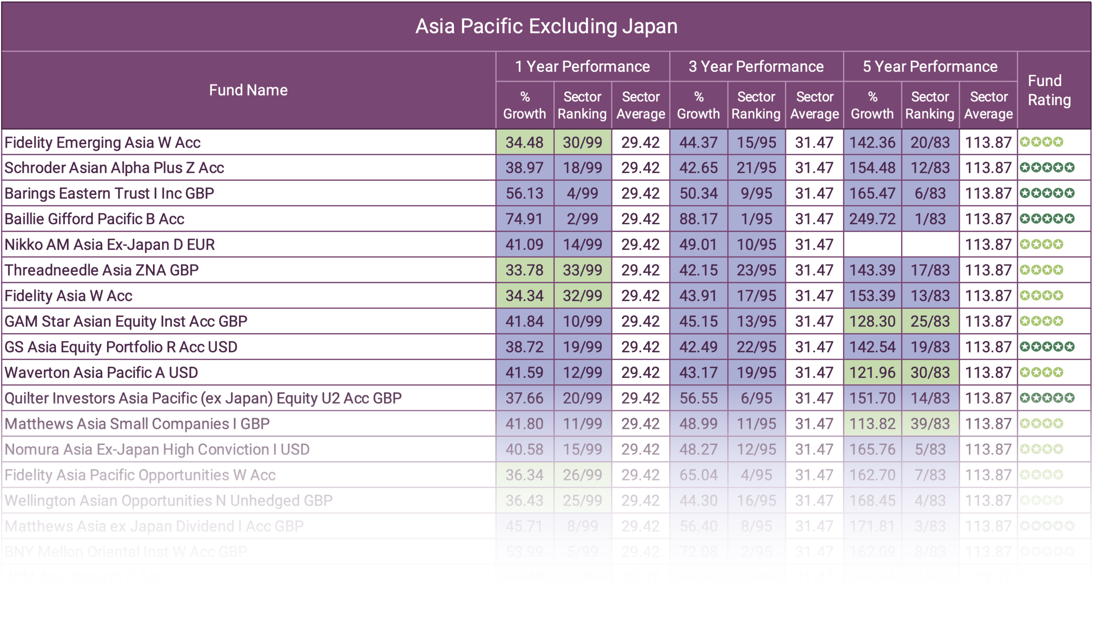
Task: Click the Asia Pacific Excluding Japan title
Action: (546, 26)
